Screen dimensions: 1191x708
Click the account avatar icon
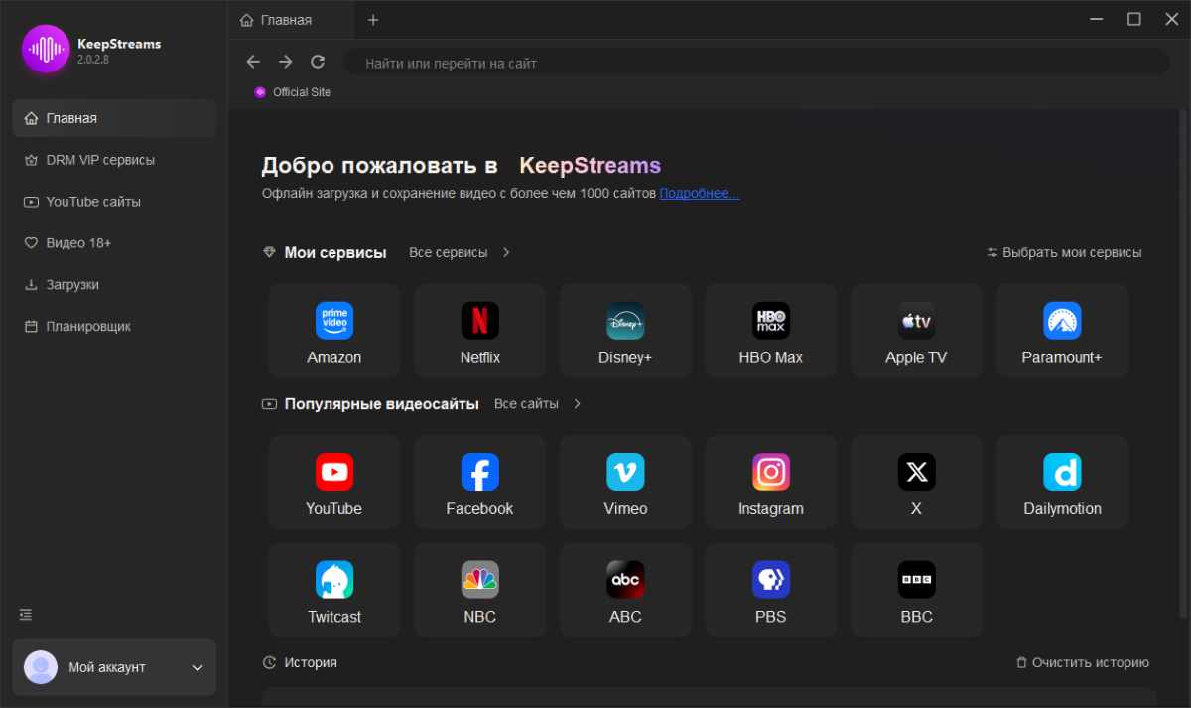(x=41, y=667)
